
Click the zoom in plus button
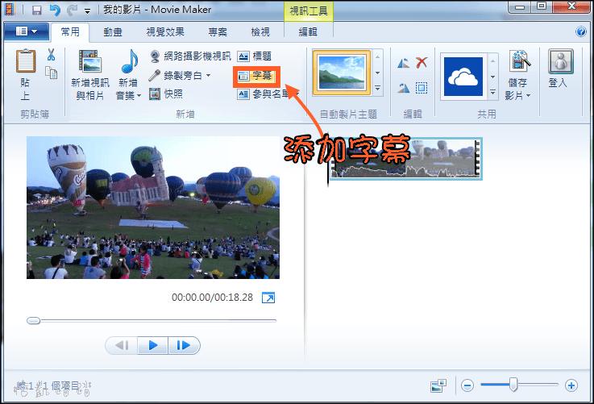click(x=571, y=385)
